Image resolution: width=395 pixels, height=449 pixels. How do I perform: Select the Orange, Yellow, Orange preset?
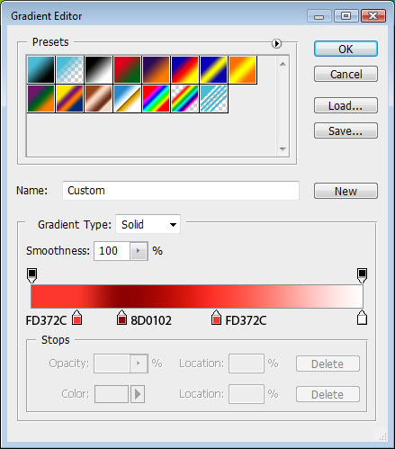(x=242, y=69)
